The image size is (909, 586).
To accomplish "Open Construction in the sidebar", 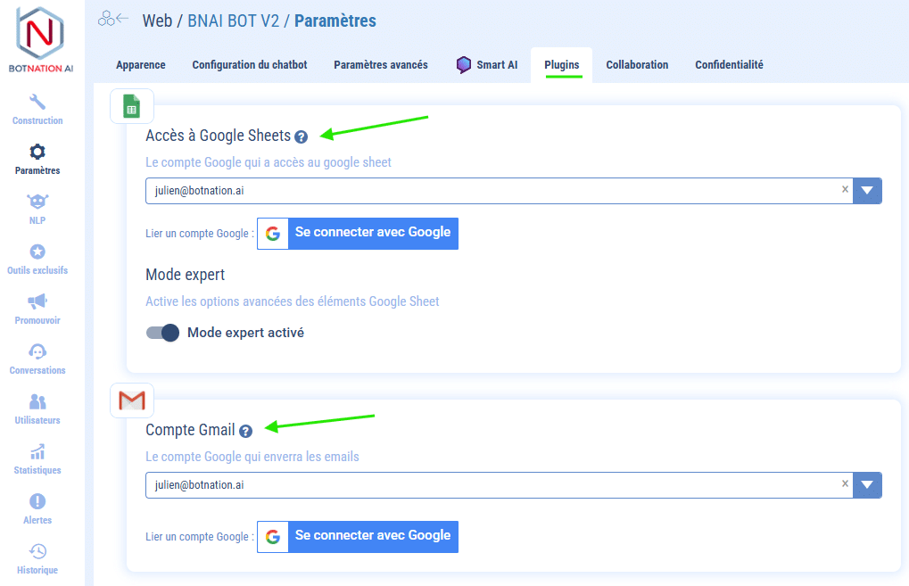I will pyautogui.click(x=37, y=109).
